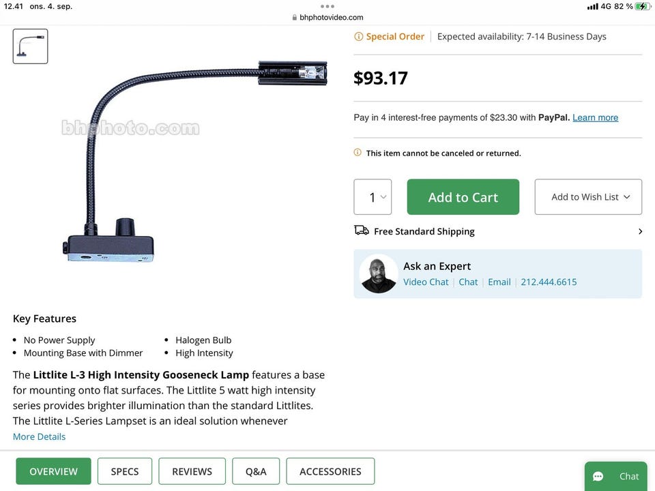Click the expert's avatar photo
Screen dimensions: 655x491
click(x=379, y=273)
